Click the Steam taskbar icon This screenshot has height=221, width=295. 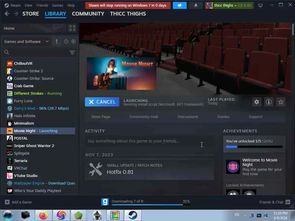pos(133,215)
